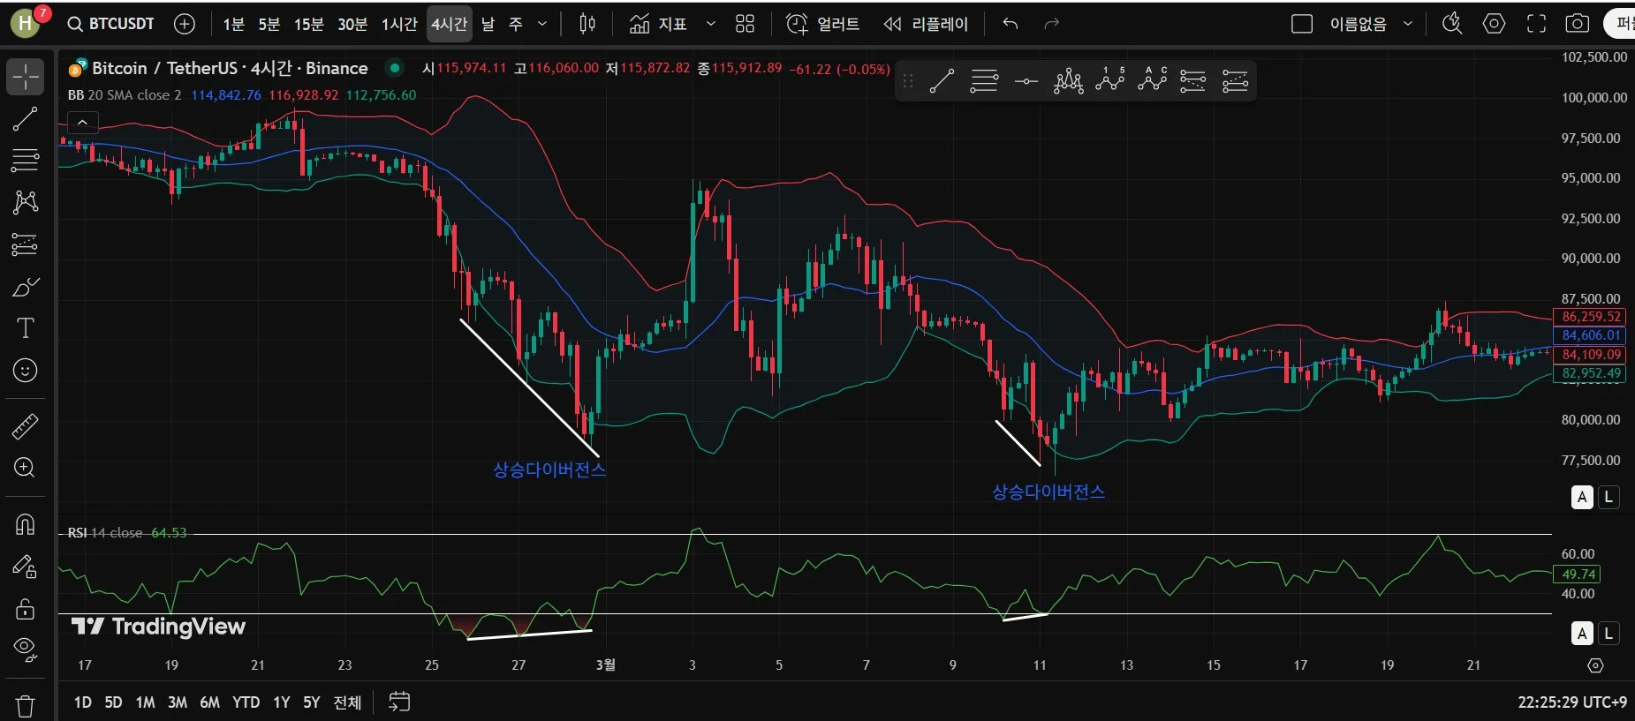Viewport: 1635px width, 721px height.
Task: Open the 얼러트 alert button
Action: coord(823,24)
